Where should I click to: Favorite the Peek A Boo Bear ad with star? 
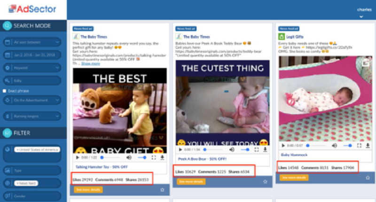click(265, 182)
